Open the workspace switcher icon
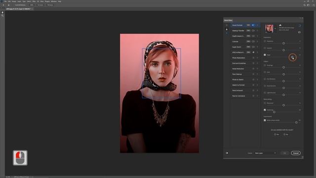316x178 pixels. (x=308, y=5)
